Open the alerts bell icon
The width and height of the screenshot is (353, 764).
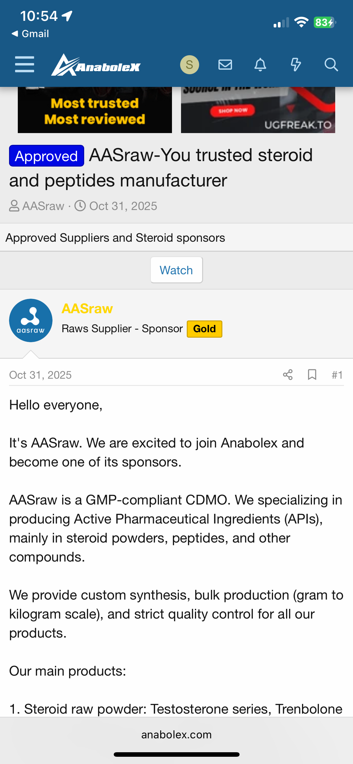click(260, 65)
